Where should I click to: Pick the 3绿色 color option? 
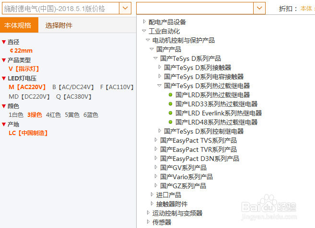point(35,115)
